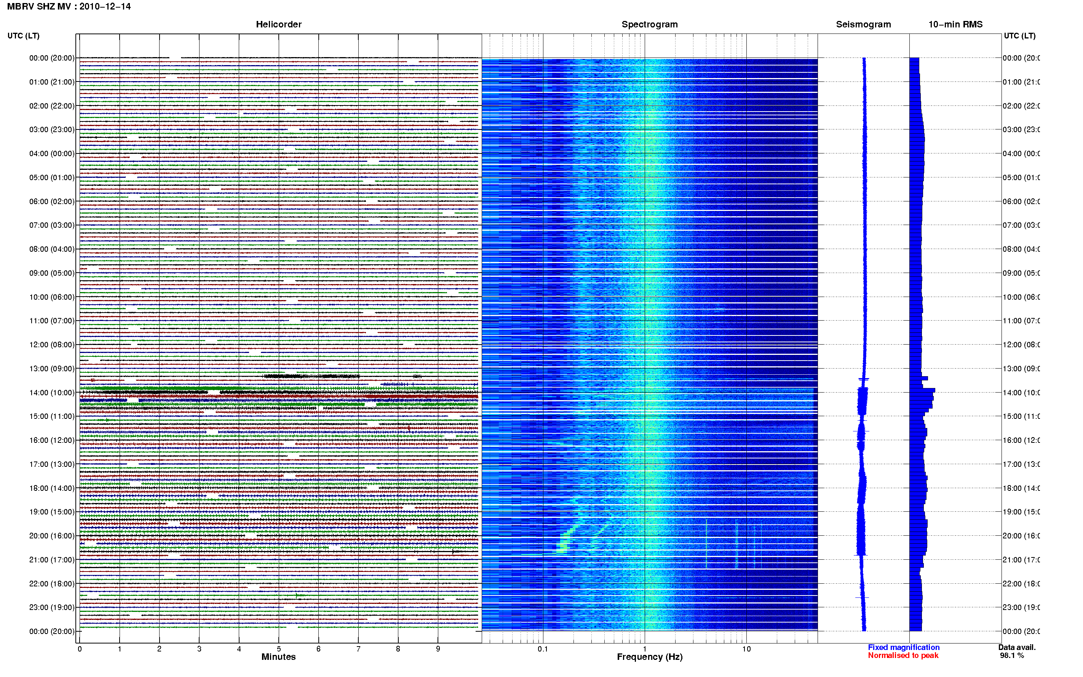This screenshot has width=1083, height=677.
Task: Click the left time label '10:00 (06:00)'
Action: (52, 297)
